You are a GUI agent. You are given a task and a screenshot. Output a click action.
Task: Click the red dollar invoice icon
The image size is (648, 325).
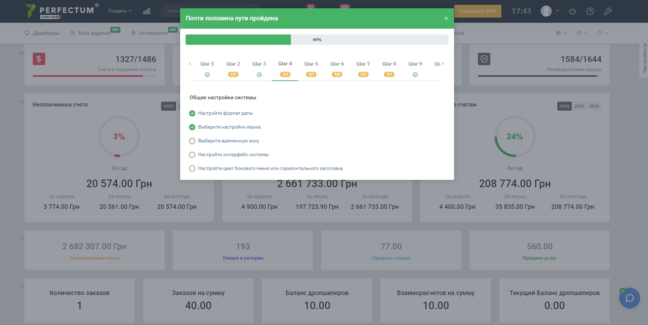(x=39, y=59)
